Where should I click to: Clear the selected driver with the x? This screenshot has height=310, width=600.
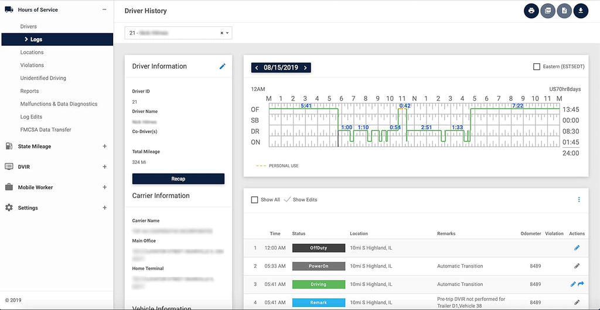coord(221,33)
